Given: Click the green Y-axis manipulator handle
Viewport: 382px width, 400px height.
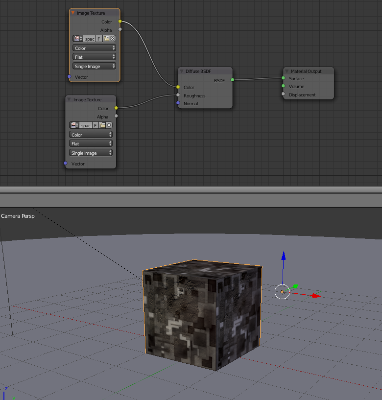Looking at the screenshot, I should 295,286.
